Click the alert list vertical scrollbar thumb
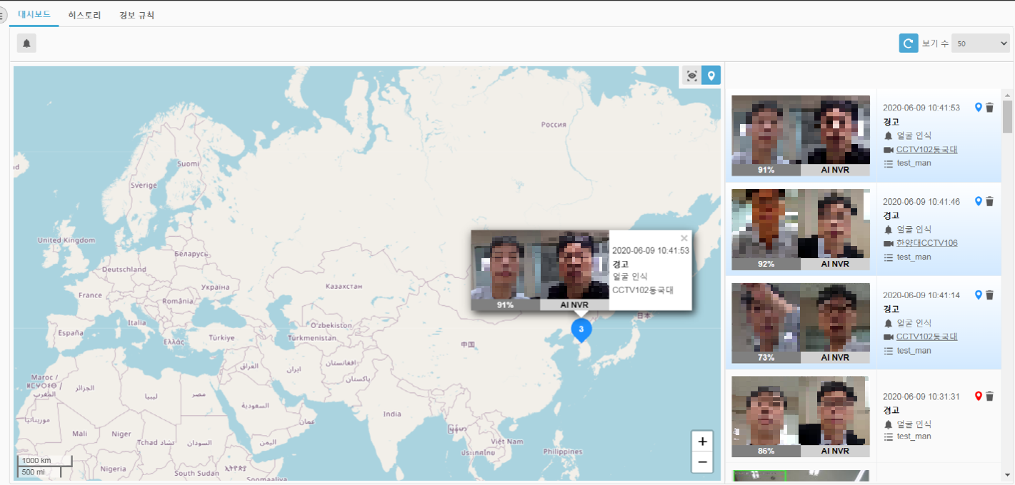 [x=1007, y=117]
